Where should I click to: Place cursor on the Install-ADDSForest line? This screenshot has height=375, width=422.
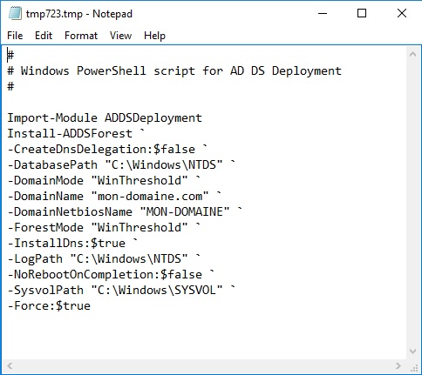(x=76, y=134)
